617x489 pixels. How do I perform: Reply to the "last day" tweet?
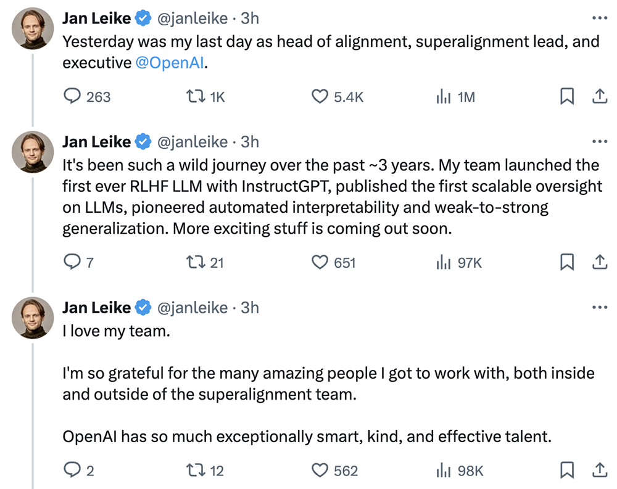[x=73, y=97]
